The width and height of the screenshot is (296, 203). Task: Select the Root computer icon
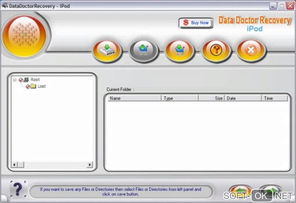point(26,80)
